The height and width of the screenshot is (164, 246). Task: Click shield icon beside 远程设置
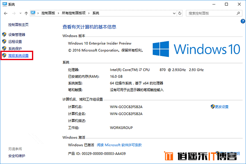click(x=4, y=41)
